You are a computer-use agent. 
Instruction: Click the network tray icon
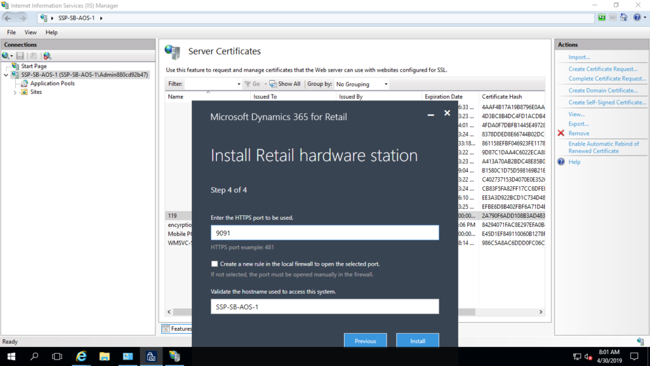(576, 356)
